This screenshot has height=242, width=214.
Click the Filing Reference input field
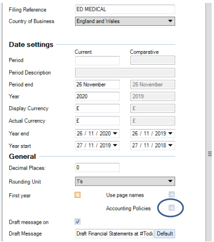click(x=125, y=9)
